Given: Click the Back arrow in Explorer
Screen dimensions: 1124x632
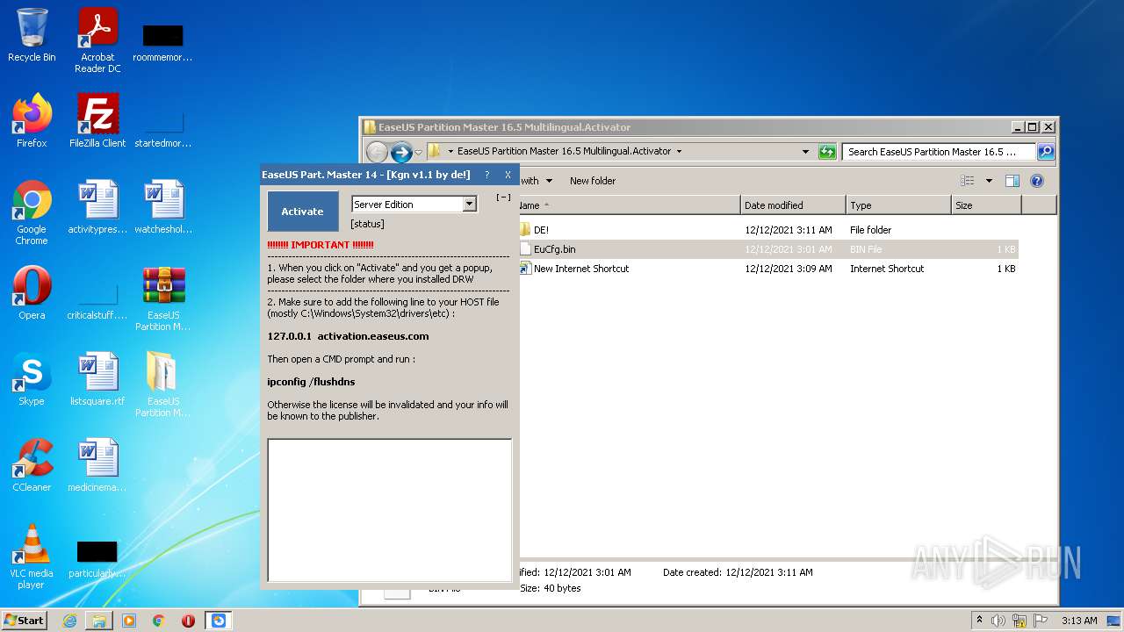Looking at the screenshot, I should [x=377, y=152].
